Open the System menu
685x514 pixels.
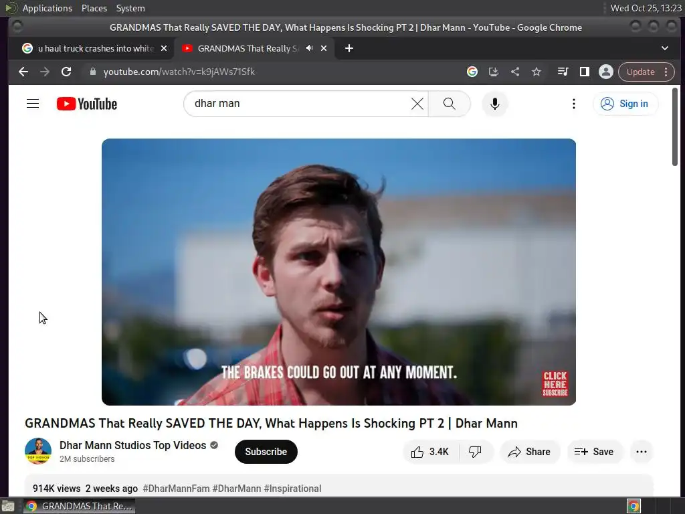[130, 8]
